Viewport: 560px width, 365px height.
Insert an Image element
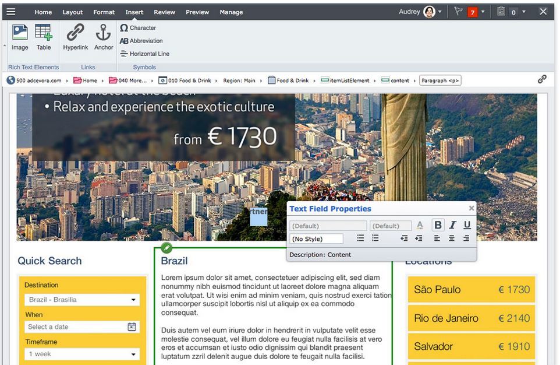(20, 37)
